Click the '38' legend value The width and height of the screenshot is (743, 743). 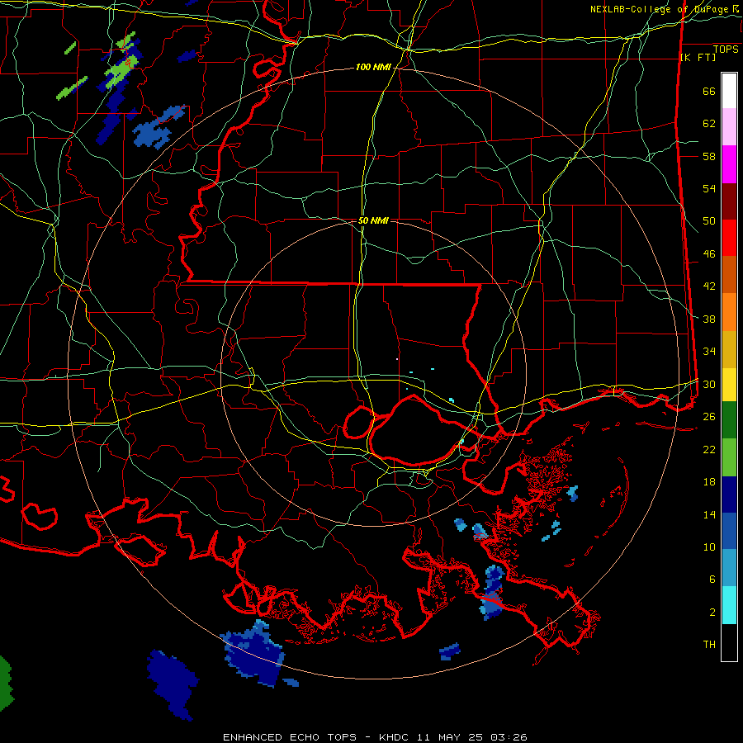click(709, 319)
